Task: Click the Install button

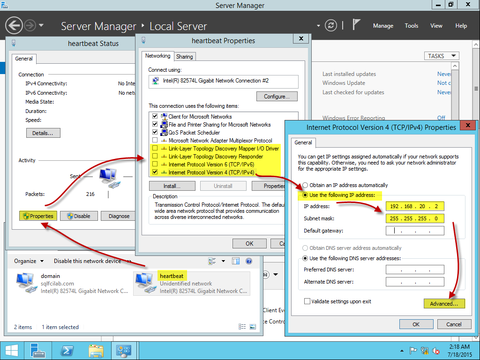Action: 172,186
